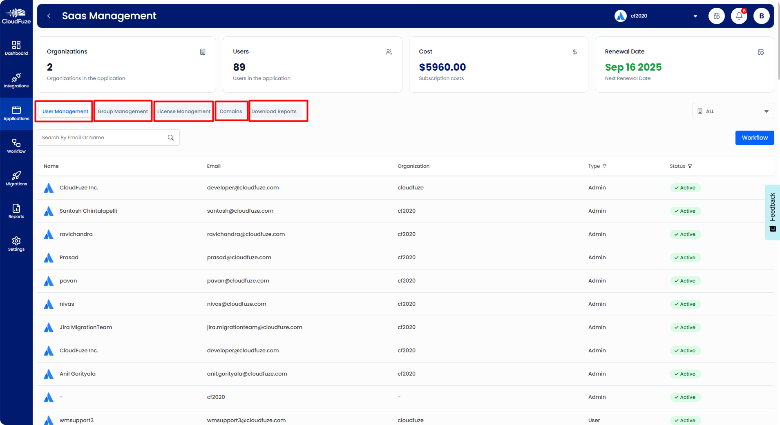Click Active status in nivas row
Screen dimensions: 780x425
point(685,304)
